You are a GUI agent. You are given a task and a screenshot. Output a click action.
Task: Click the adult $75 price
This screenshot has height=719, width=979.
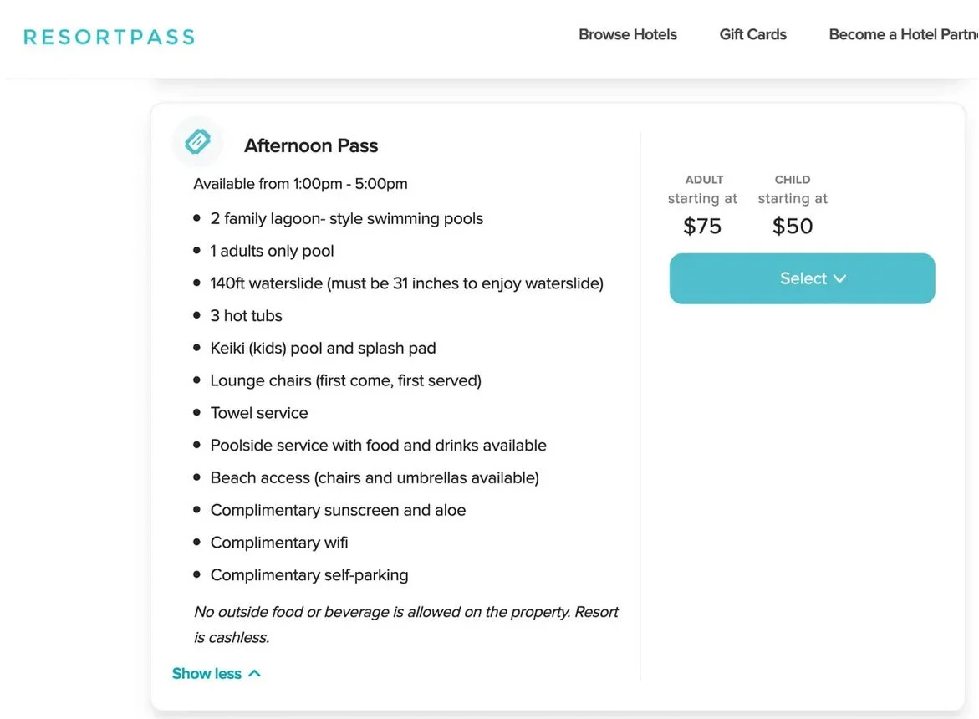click(702, 226)
